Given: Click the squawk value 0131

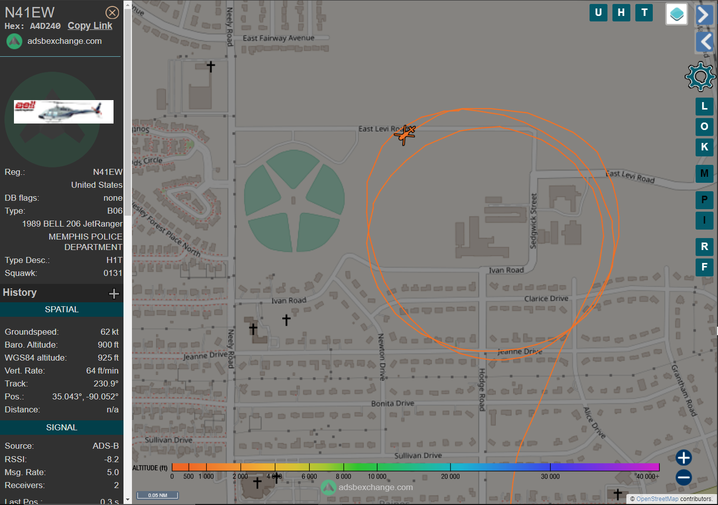Looking at the screenshot, I should pyautogui.click(x=113, y=273).
